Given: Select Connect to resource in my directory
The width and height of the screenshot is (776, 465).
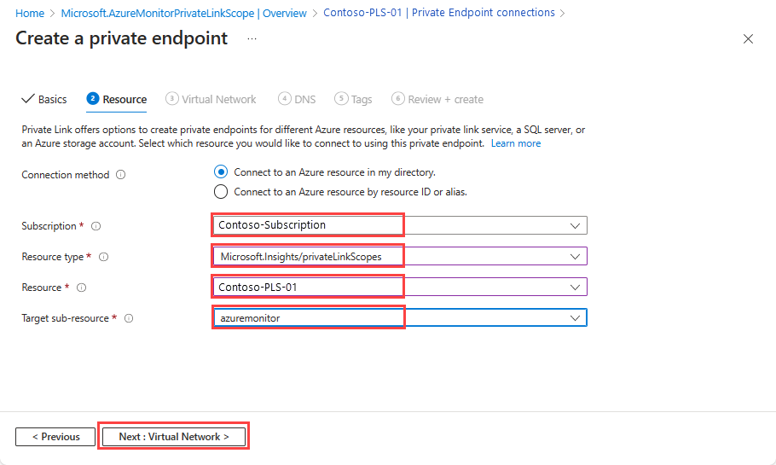Looking at the screenshot, I should 222,172.
